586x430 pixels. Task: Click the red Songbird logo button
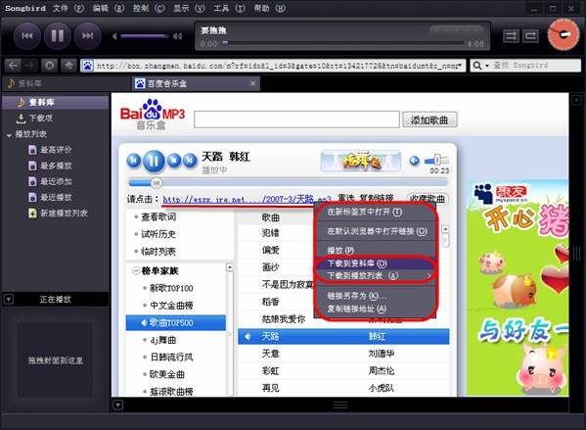563,34
